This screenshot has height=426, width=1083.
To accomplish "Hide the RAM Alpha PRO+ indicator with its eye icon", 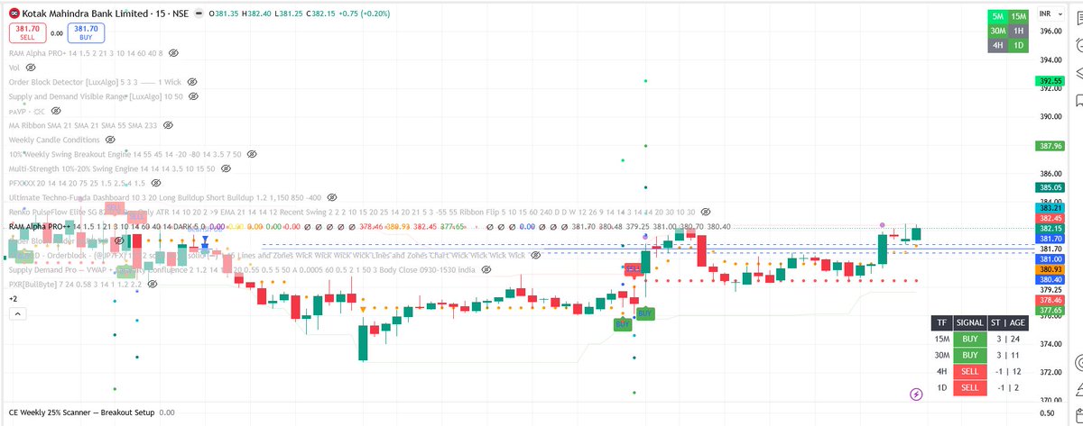I will coord(171,53).
